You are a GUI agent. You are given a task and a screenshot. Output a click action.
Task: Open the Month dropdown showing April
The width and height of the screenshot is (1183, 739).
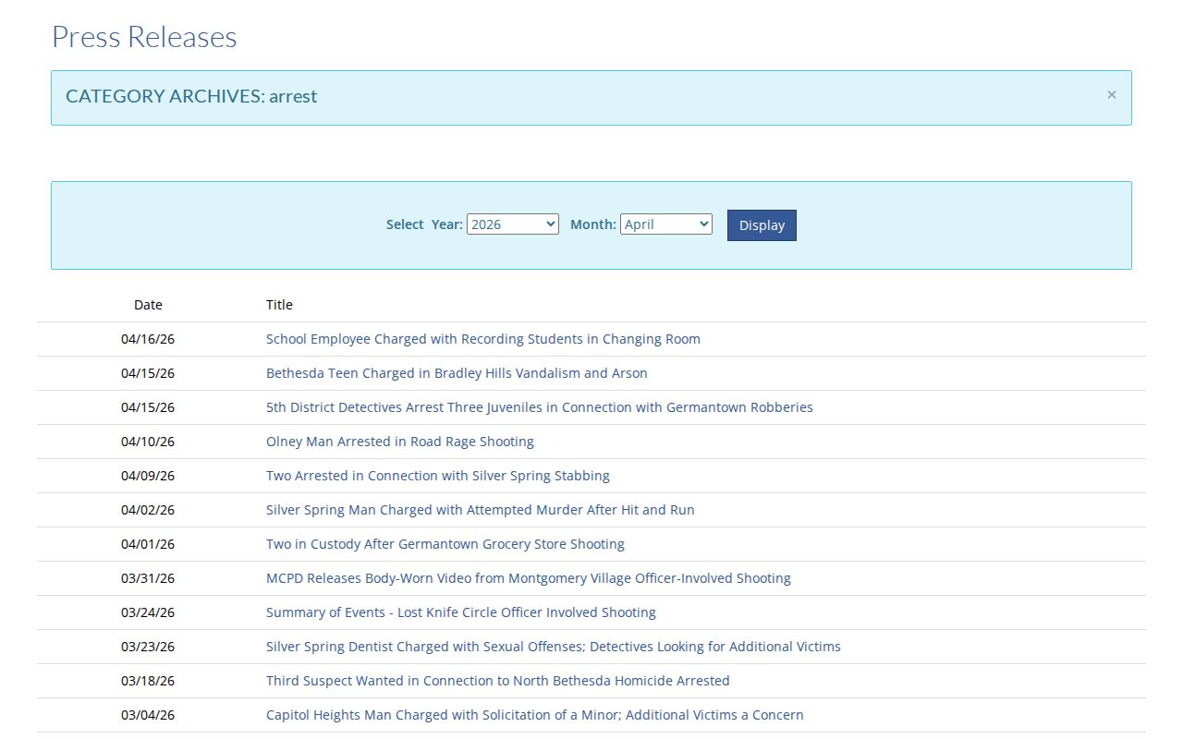point(666,224)
